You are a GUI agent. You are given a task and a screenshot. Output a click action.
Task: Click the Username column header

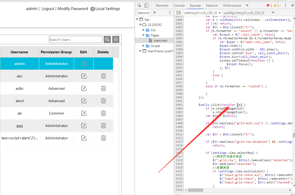(x=19, y=52)
